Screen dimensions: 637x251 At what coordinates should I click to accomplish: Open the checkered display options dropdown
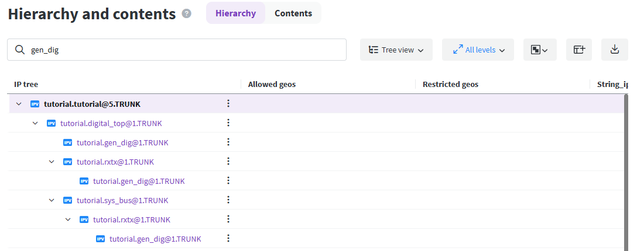539,50
